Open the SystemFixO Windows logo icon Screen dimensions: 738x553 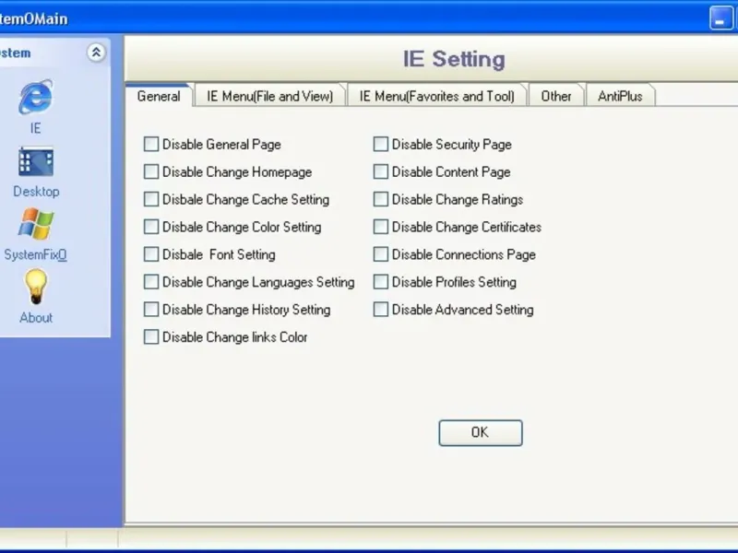(35, 226)
